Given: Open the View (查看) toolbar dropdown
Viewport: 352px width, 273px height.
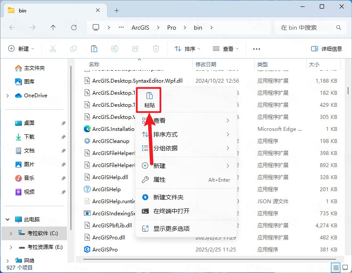Looking at the screenshot, I should pos(225,49).
